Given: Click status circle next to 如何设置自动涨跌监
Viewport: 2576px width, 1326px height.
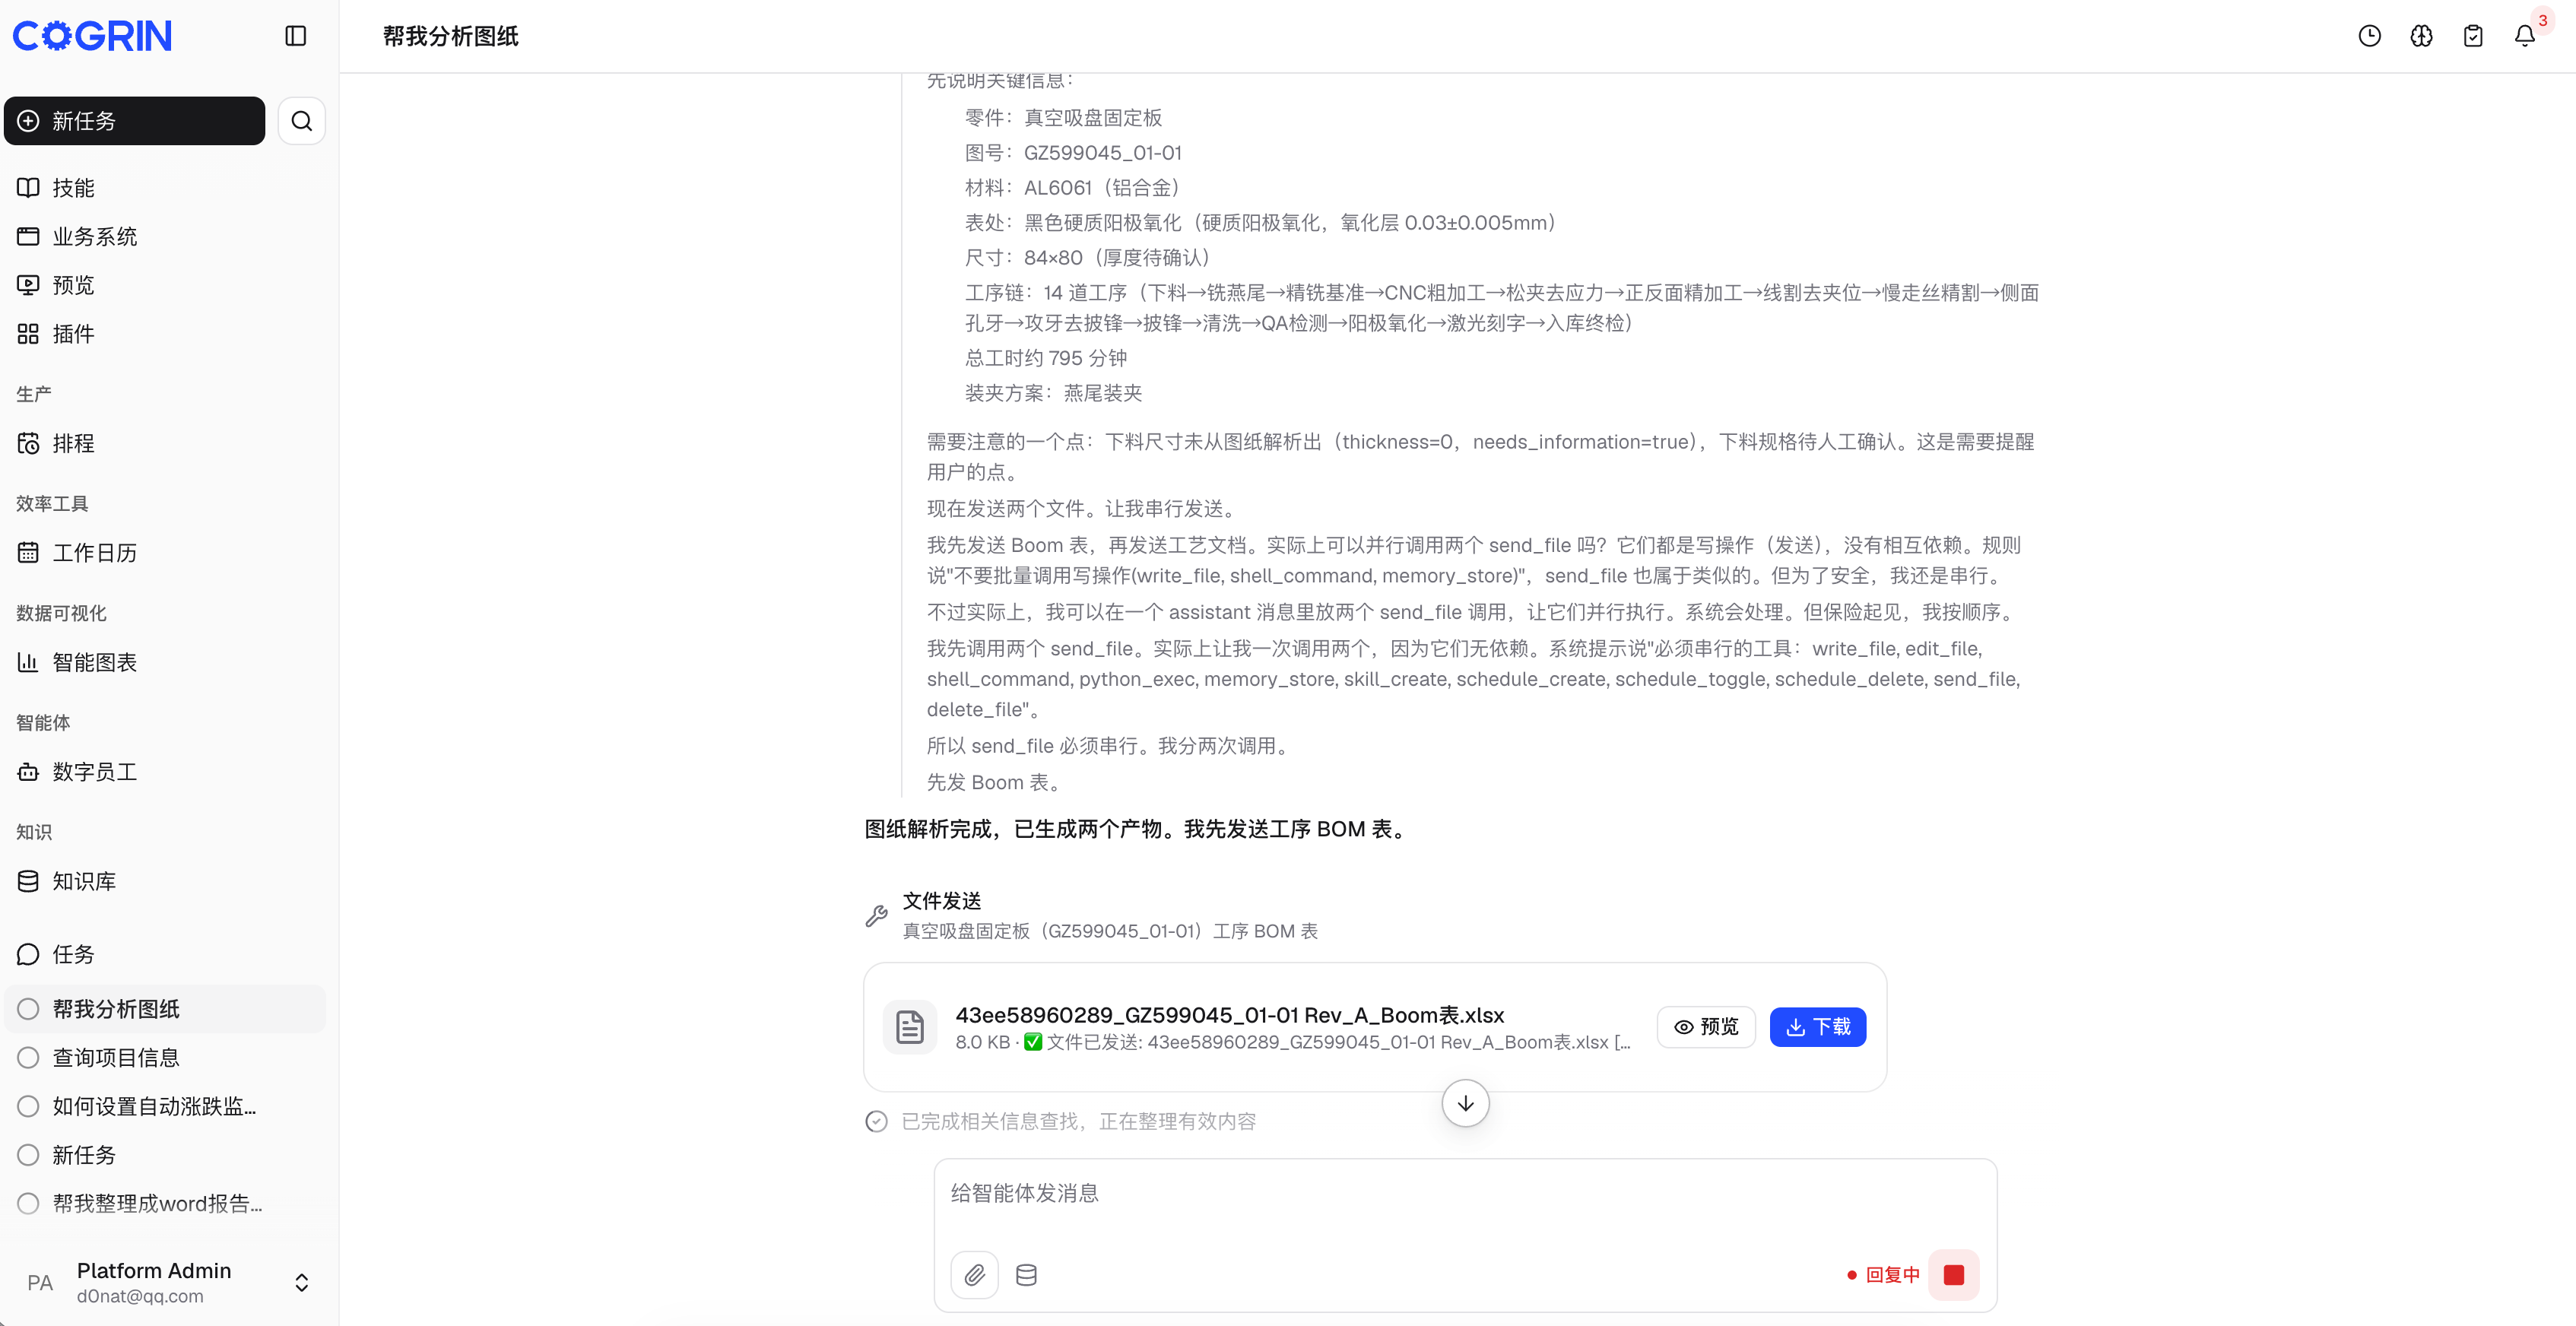Looking at the screenshot, I should tap(28, 1106).
